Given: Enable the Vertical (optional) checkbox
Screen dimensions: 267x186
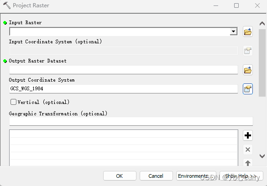Looking at the screenshot, I should pos(13,102).
